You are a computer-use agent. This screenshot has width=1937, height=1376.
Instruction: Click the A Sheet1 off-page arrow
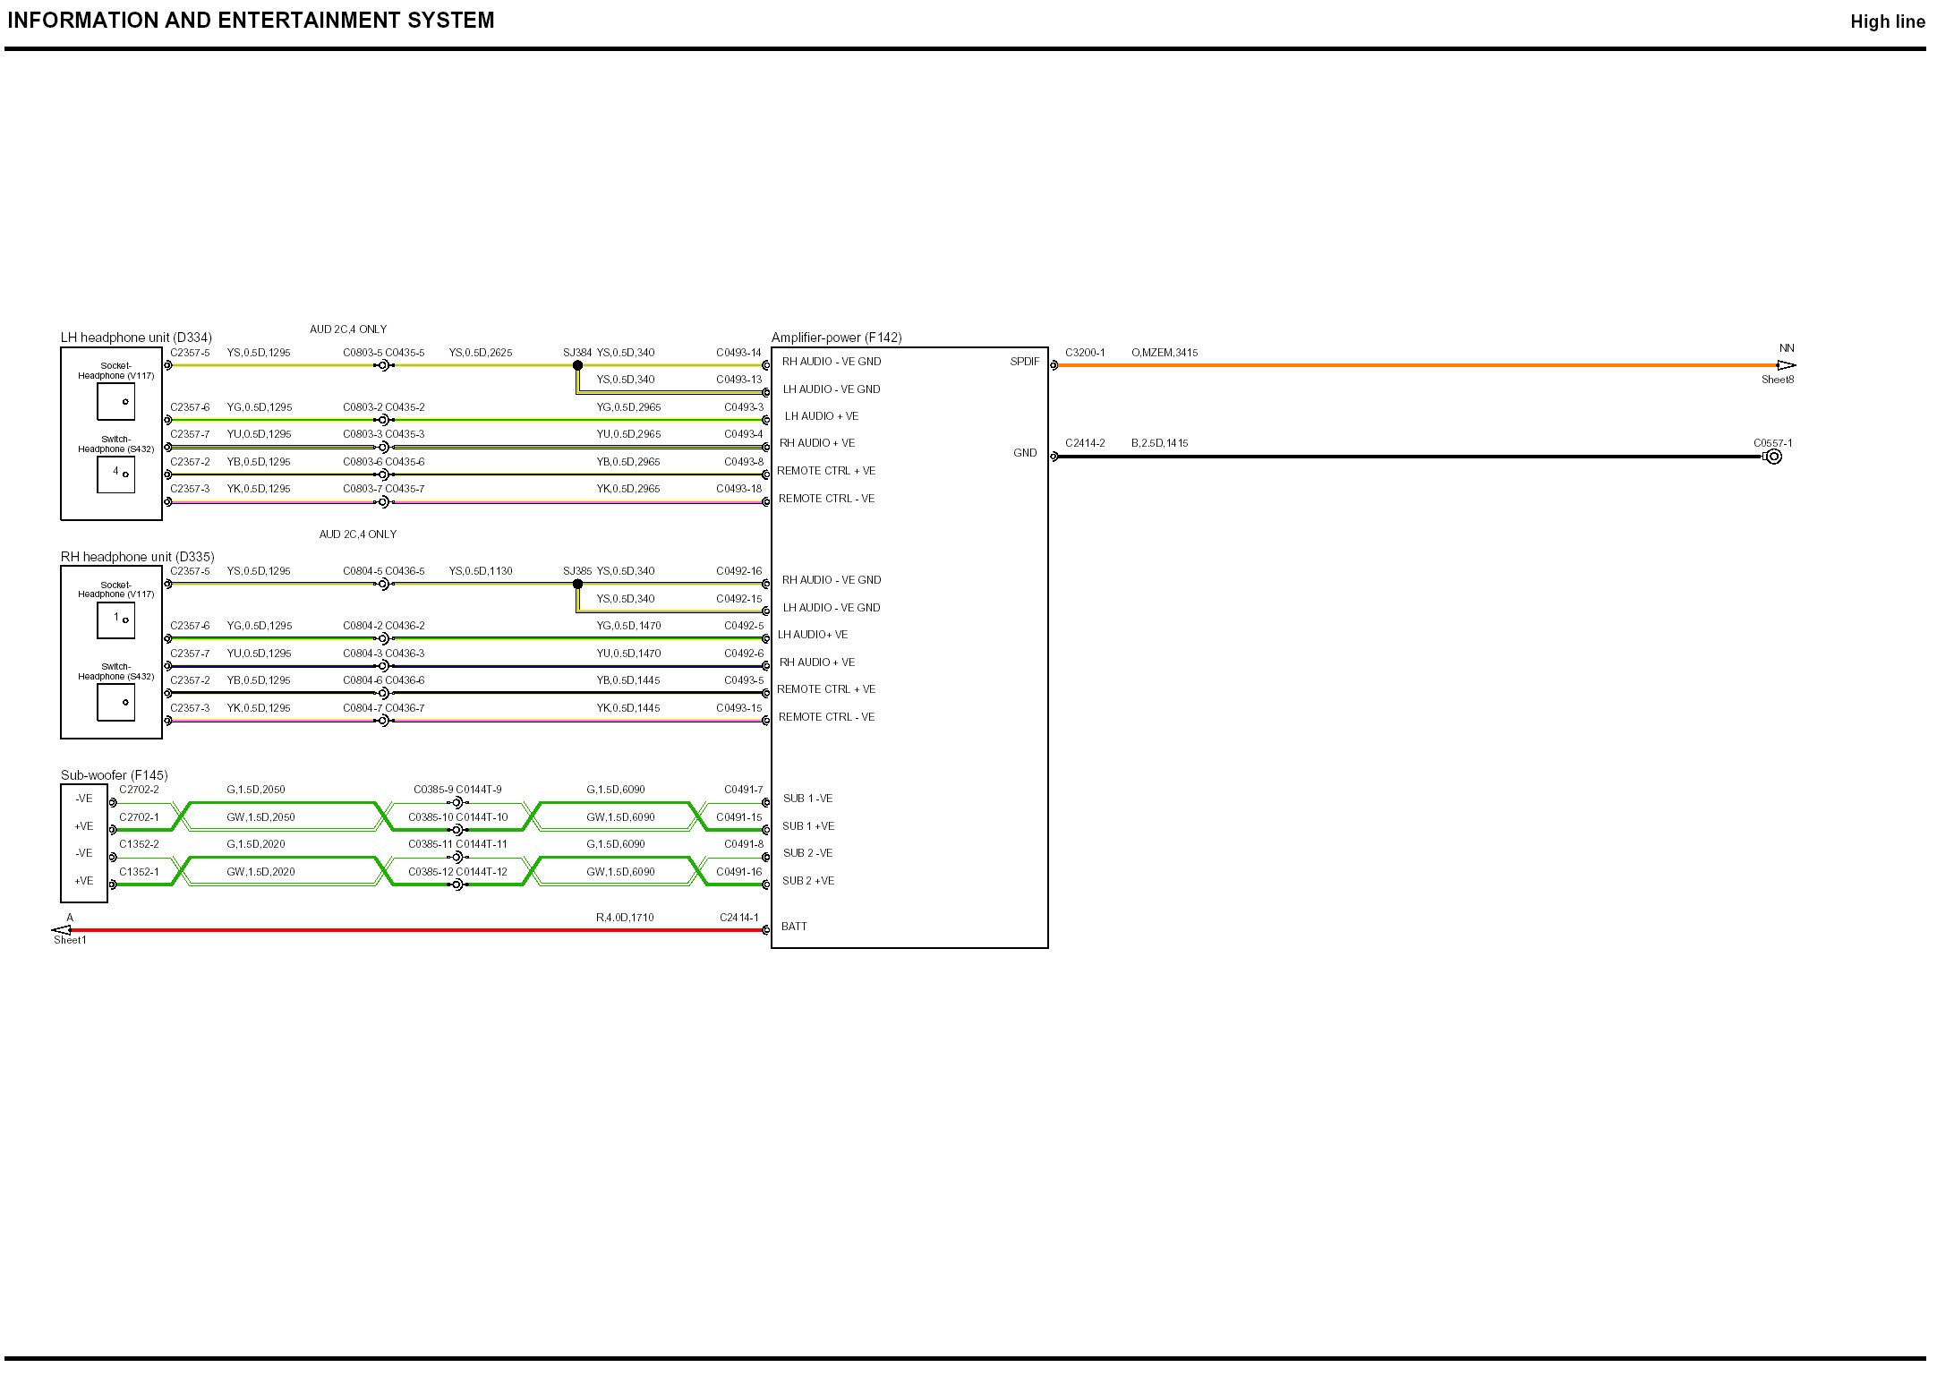62,930
